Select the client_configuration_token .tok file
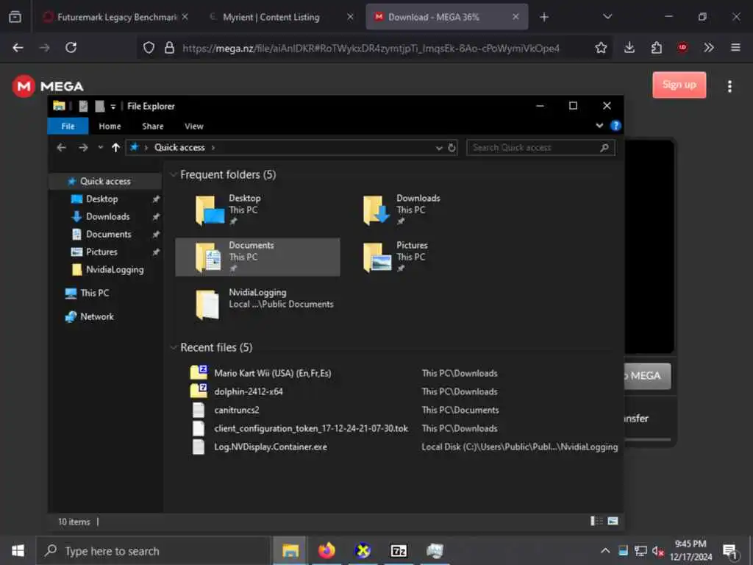 311,428
